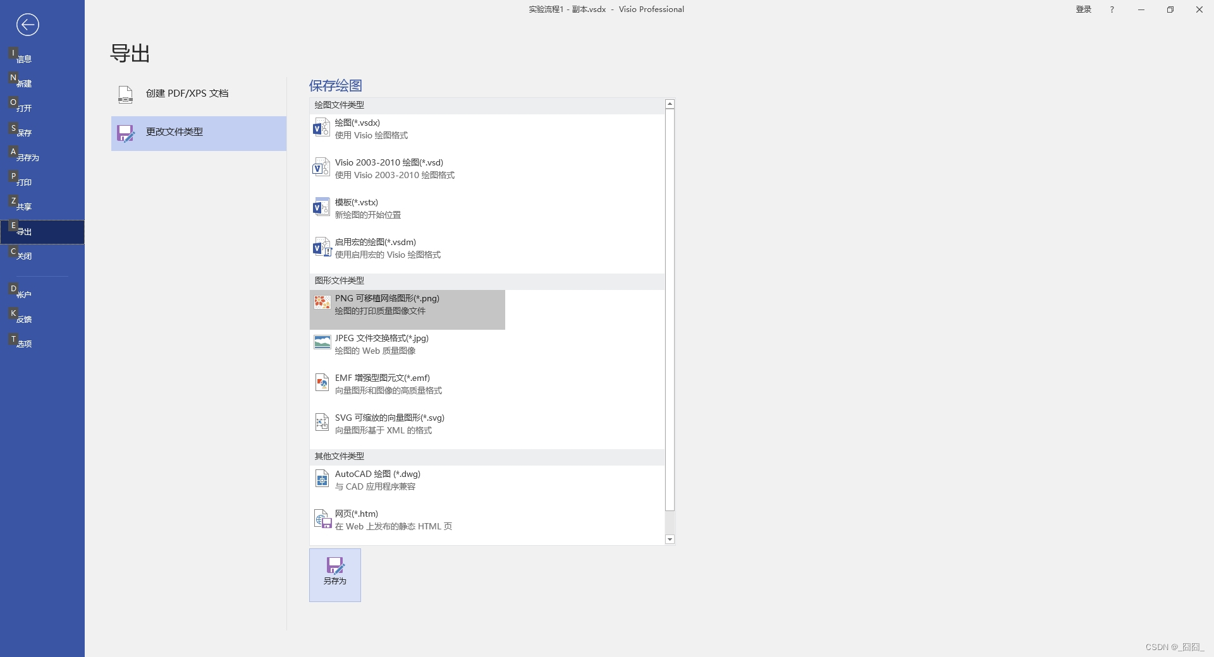
Task: Open the 新建 New menu item
Action: coord(42,83)
